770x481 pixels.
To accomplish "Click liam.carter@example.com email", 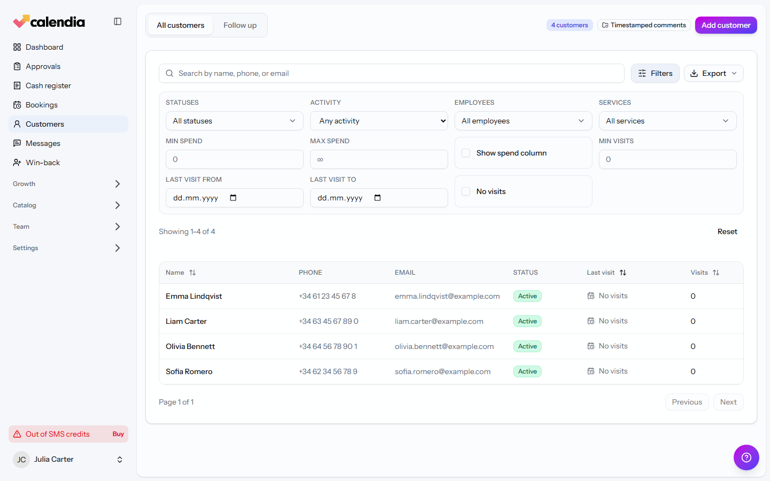I will 439,321.
